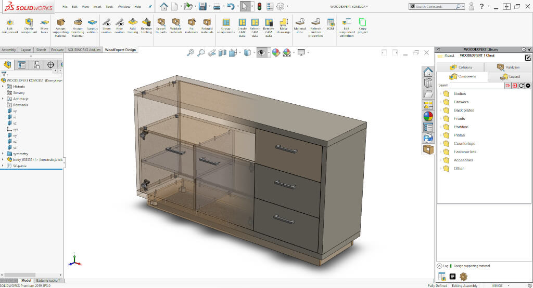
Task: Click the Apply Scene color icon
Action: click(x=287, y=52)
